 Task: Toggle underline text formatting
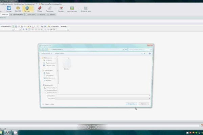click(29, 29)
